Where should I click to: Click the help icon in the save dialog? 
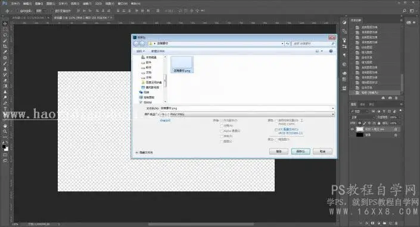click(x=331, y=51)
